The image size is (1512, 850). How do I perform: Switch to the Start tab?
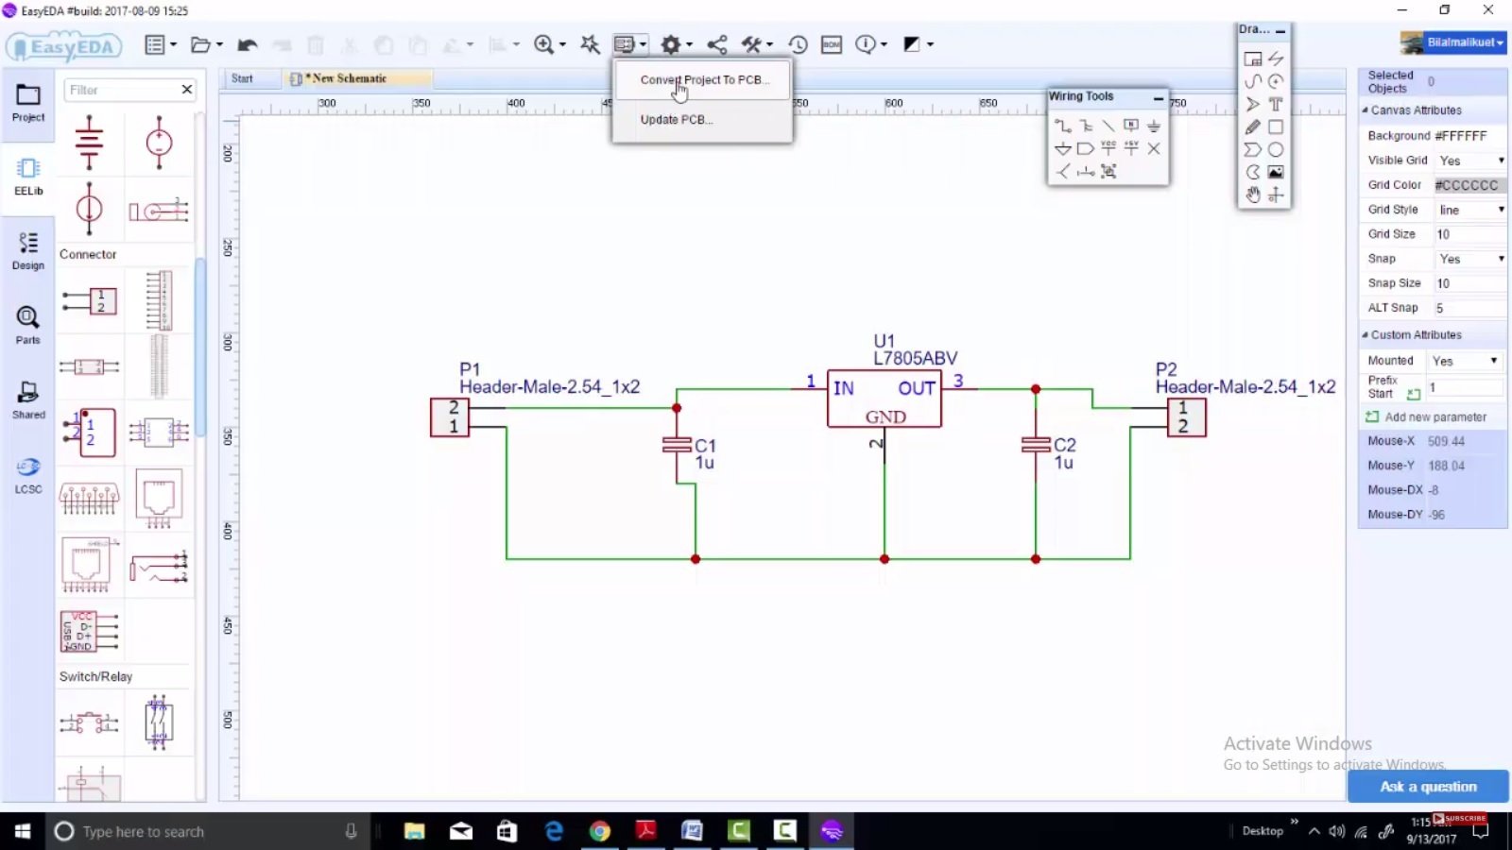click(x=242, y=78)
